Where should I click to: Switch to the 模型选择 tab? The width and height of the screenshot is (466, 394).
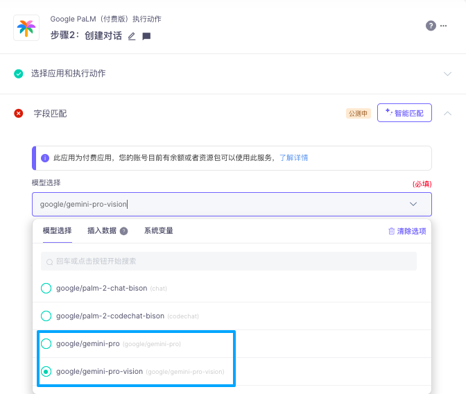57,231
